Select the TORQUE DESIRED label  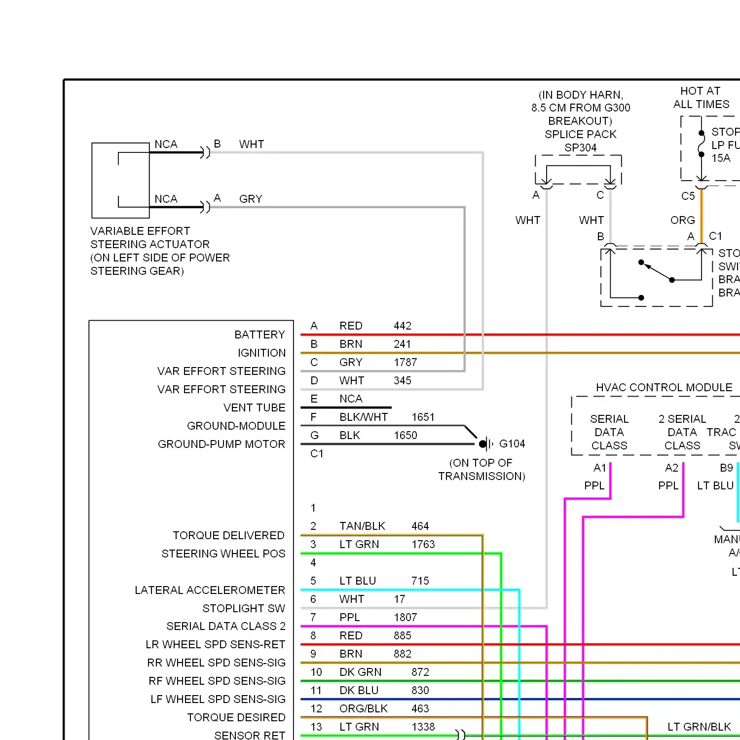(236, 717)
